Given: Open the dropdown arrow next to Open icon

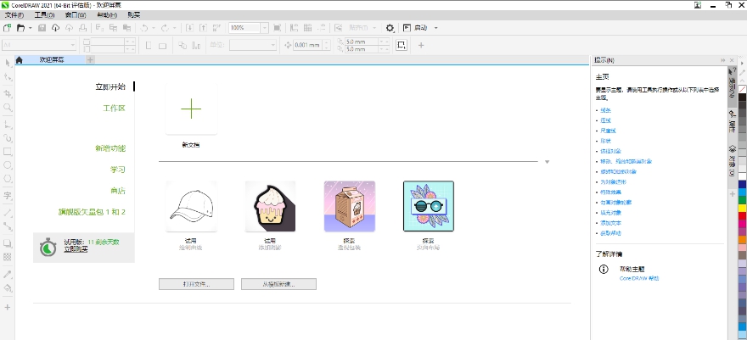Looking at the screenshot, I should pyautogui.click(x=30, y=28).
